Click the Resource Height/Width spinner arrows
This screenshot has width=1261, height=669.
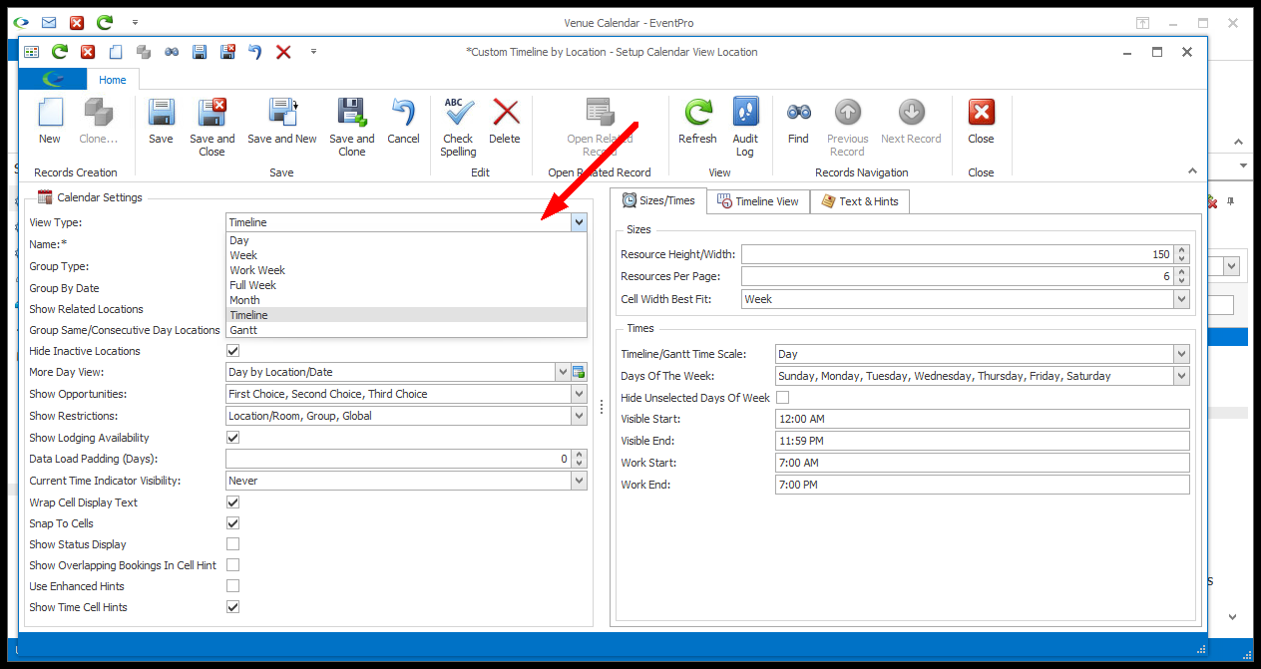tap(1182, 255)
